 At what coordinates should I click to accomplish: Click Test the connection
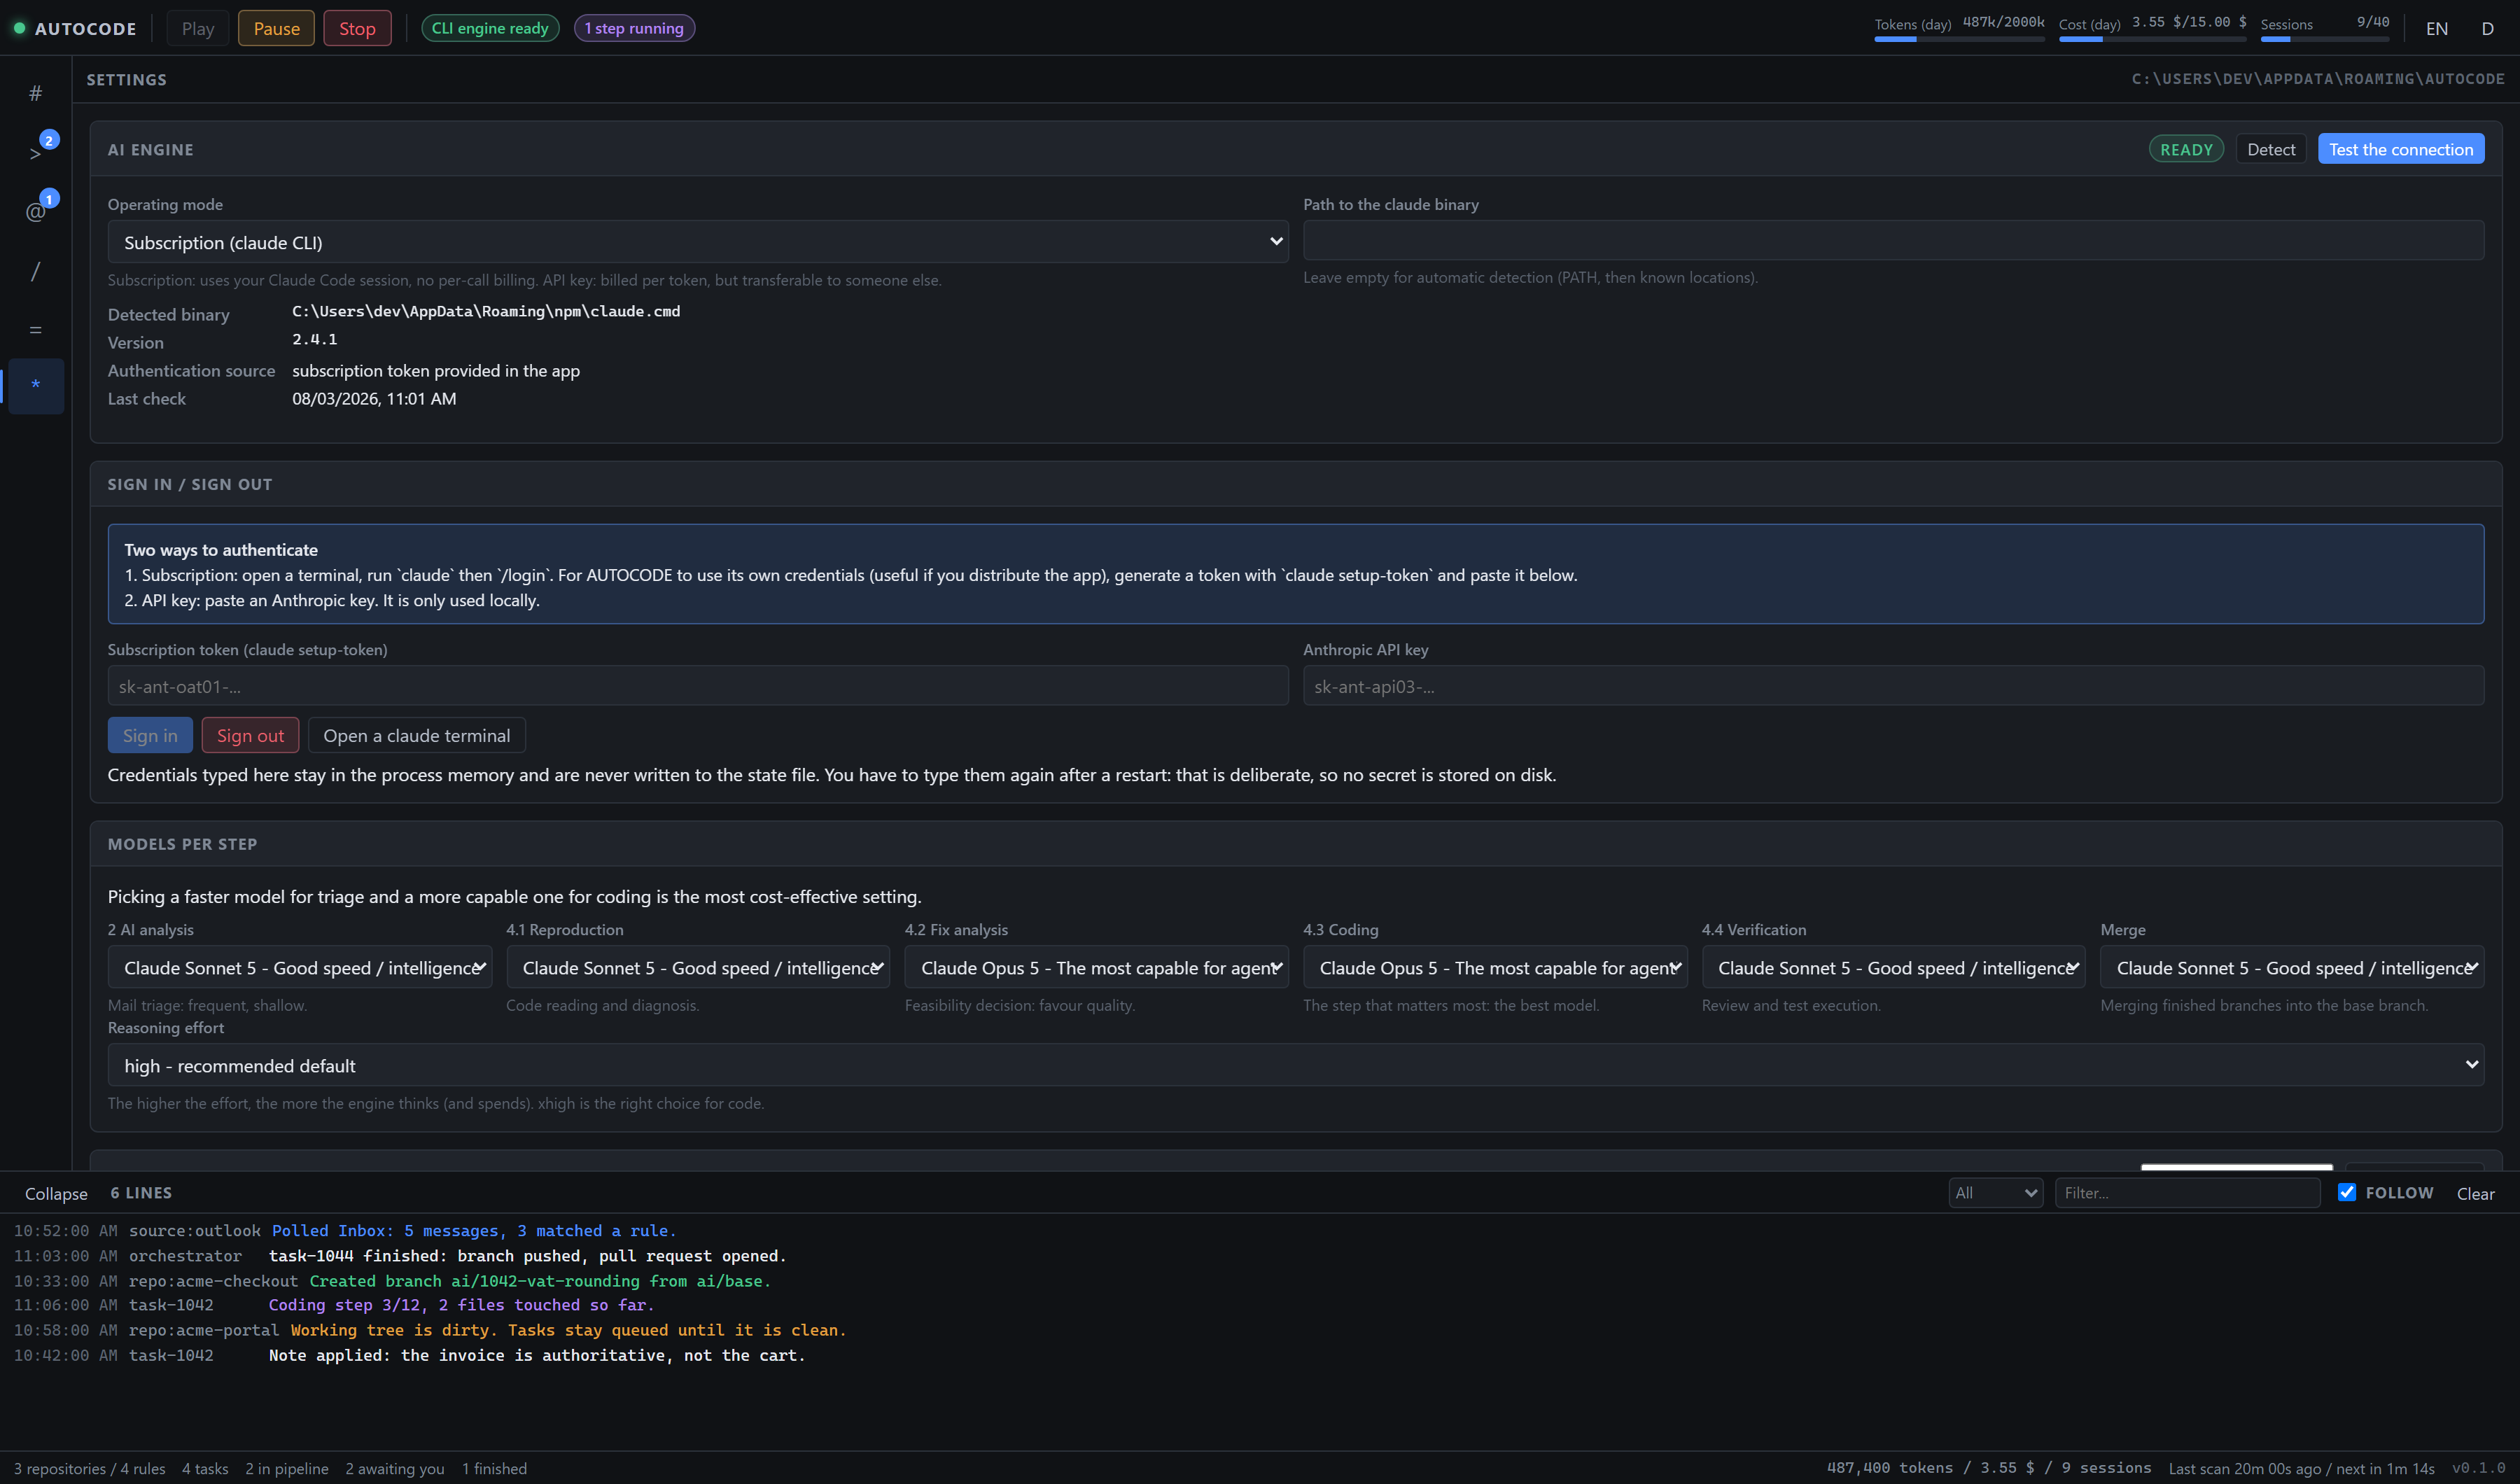(x=2401, y=149)
